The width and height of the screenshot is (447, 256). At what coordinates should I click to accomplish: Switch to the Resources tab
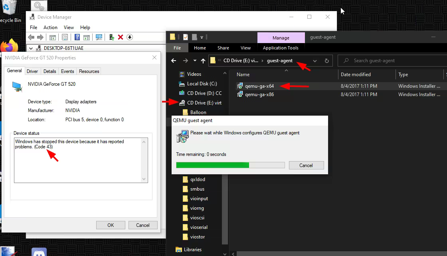coord(89,71)
